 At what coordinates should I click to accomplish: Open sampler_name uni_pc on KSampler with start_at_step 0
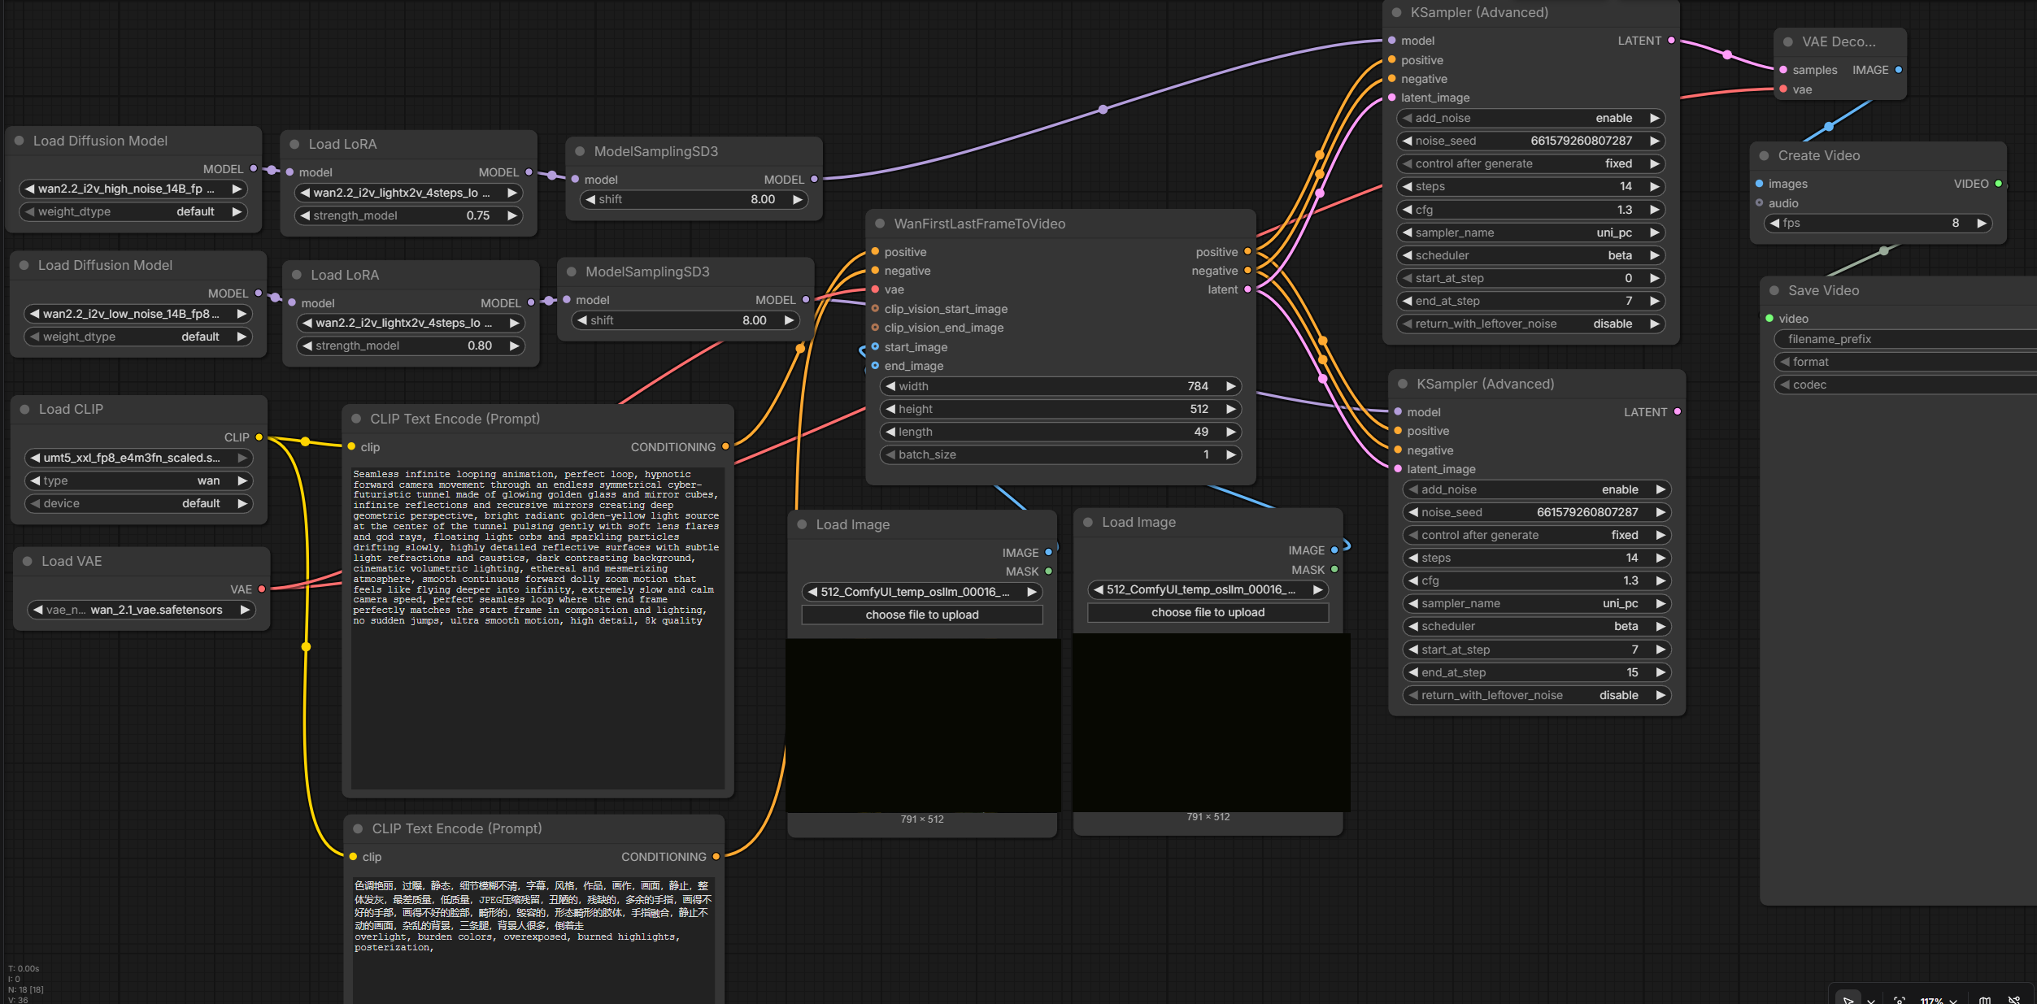[x=1531, y=233]
